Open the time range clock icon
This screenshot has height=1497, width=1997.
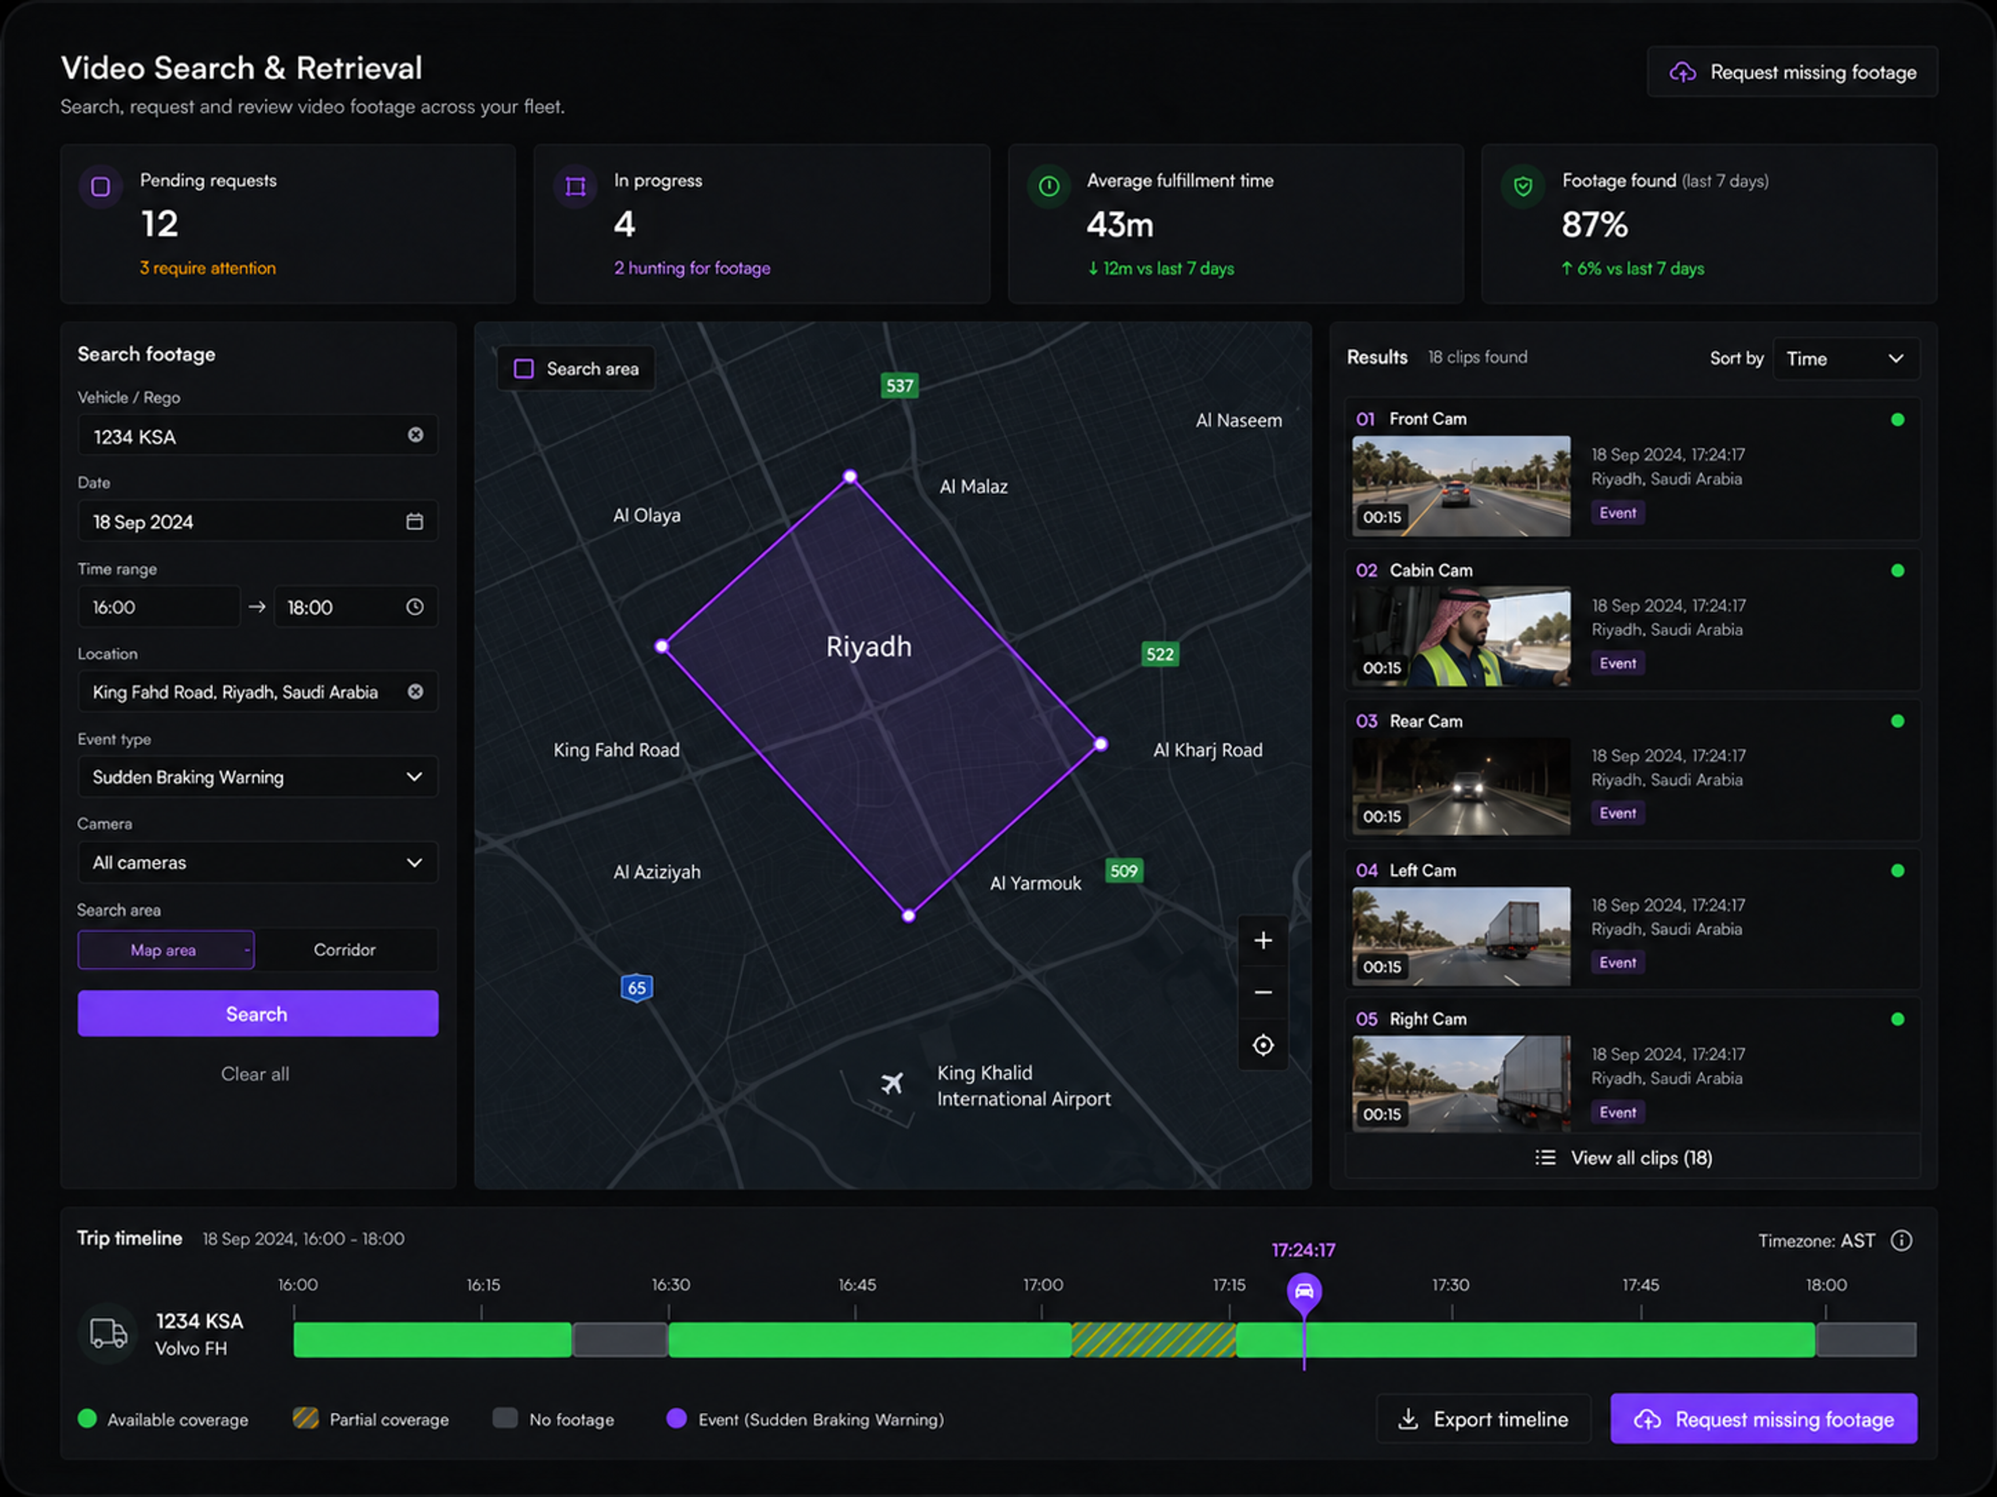click(414, 607)
